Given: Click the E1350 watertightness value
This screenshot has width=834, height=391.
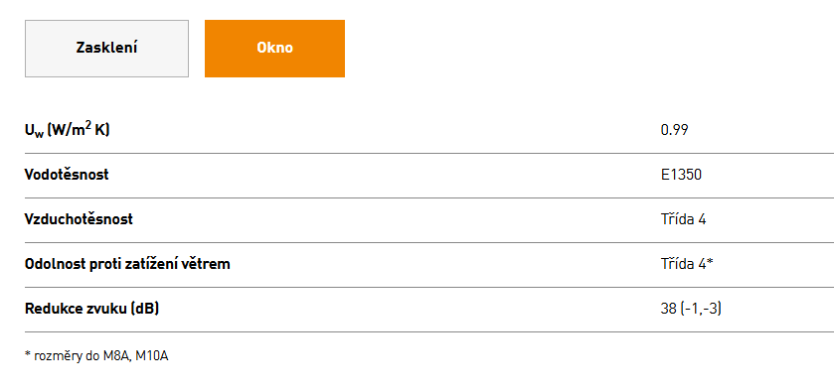Looking at the screenshot, I should tap(681, 175).
